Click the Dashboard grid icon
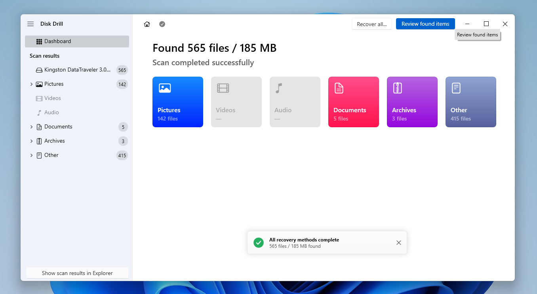This screenshot has width=537, height=294. tap(39, 41)
